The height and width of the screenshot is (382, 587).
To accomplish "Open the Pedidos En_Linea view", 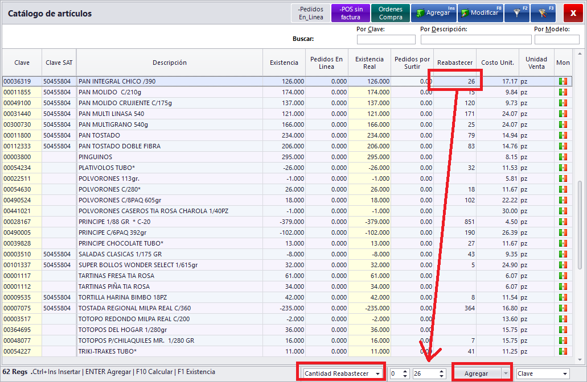I will pyautogui.click(x=311, y=13).
